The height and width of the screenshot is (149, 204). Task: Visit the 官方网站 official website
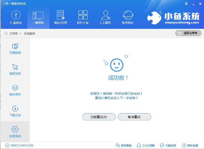(x=127, y=18)
